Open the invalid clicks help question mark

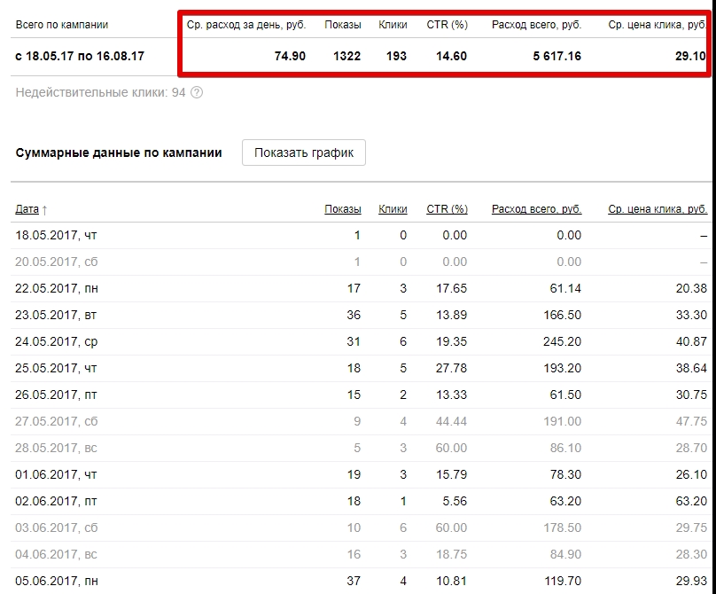point(197,93)
